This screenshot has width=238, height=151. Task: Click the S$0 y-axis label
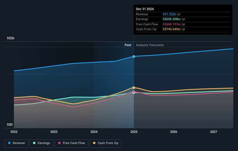[10, 124]
